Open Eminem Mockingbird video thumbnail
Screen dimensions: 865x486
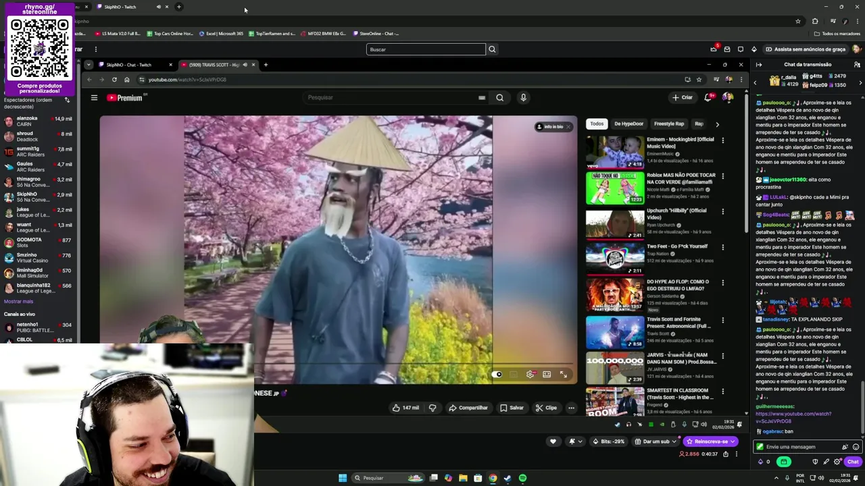(615, 152)
